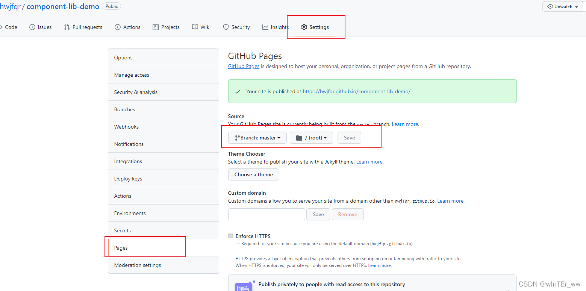Click Save for custom domain
Viewport: 586px width, 291px height.
318,214
